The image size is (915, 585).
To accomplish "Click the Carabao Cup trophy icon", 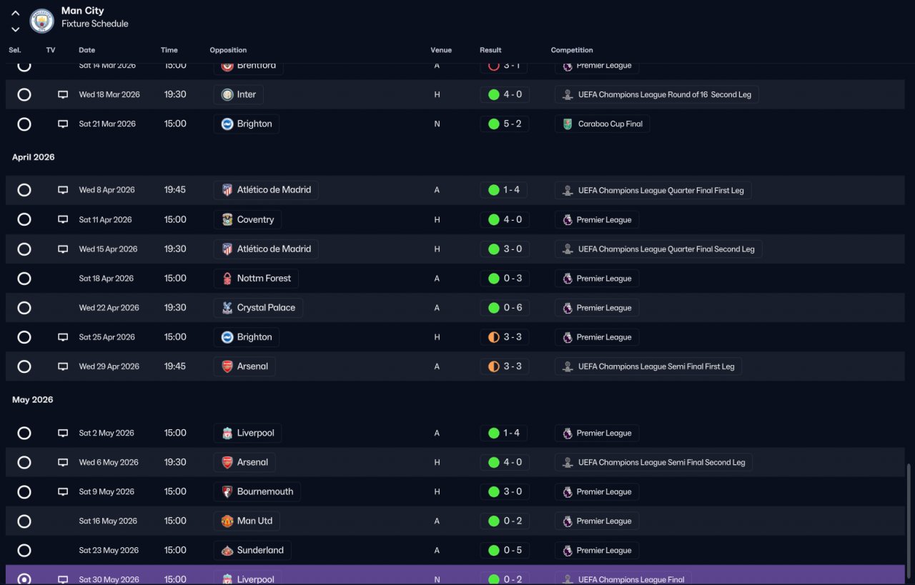I will point(568,124).
